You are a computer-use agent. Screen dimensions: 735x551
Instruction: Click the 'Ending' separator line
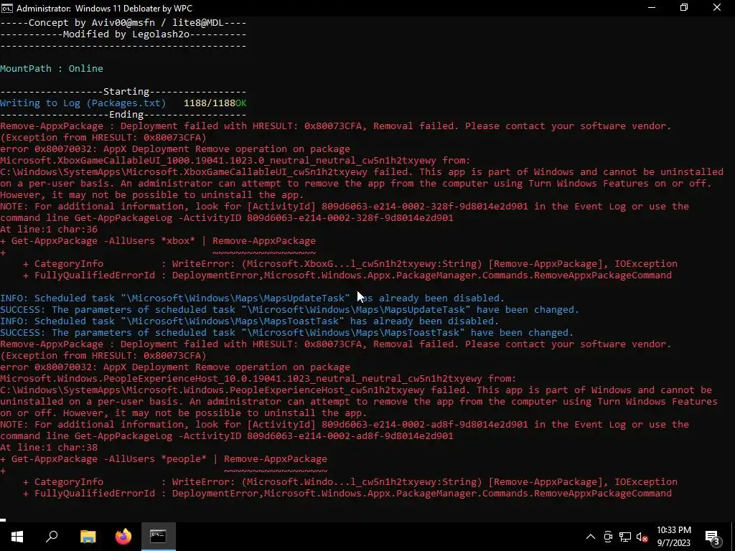(123, 115)
